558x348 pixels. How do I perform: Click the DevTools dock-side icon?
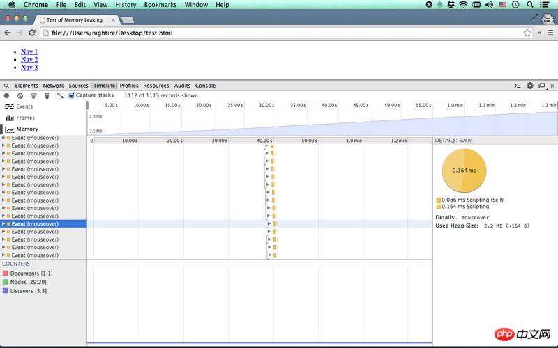click(542, 86)
